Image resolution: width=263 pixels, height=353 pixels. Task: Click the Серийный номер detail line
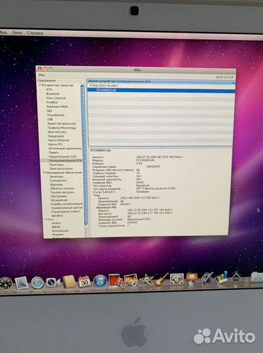pyautogui.click(x=126, y=167)
